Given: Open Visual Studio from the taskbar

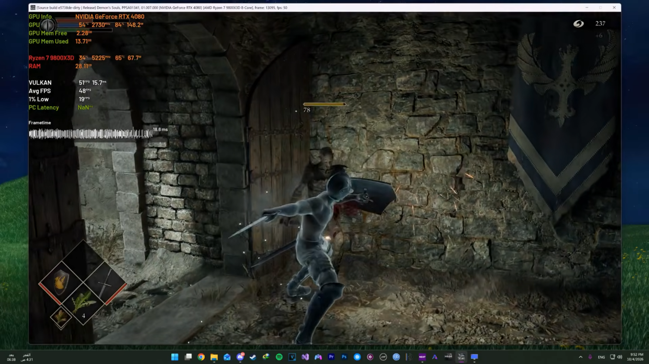Looking at the screenshot, I should click(x=305, y=357).
